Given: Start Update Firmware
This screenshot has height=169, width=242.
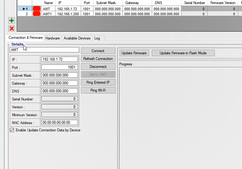Looking at the screenshot, I should coord(134,53).
